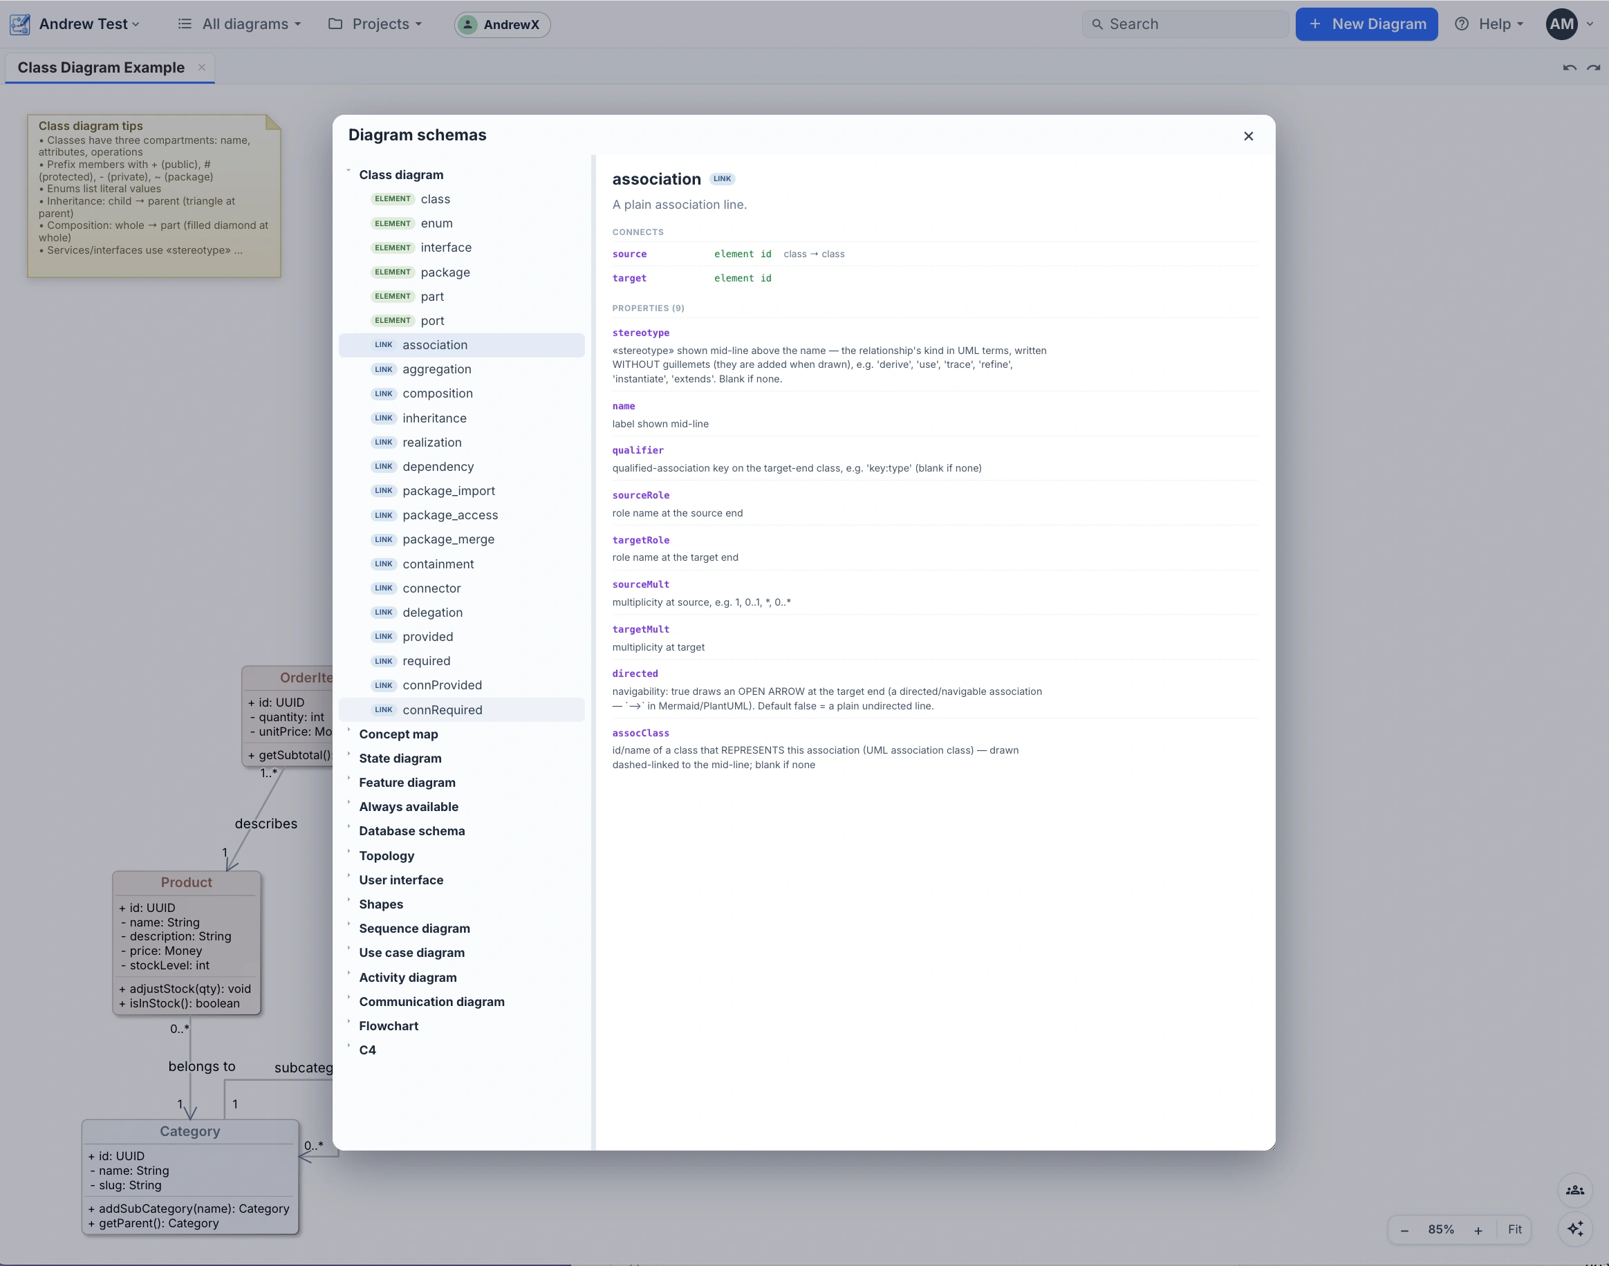Select the port element schema

click(462, 321)
